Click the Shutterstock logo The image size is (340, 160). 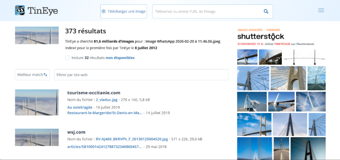(261, 36)
